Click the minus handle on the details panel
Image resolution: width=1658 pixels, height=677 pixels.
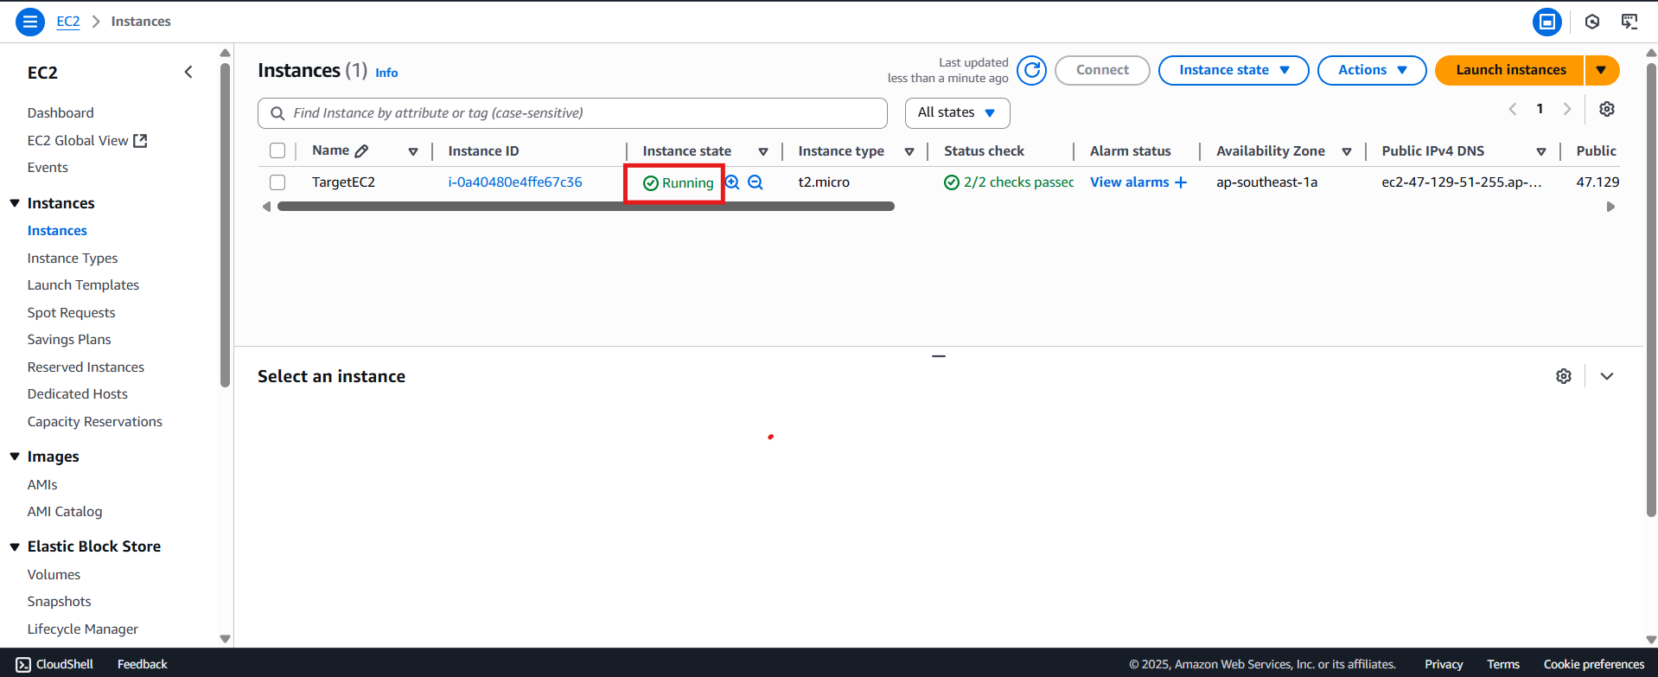click(939, 355)
